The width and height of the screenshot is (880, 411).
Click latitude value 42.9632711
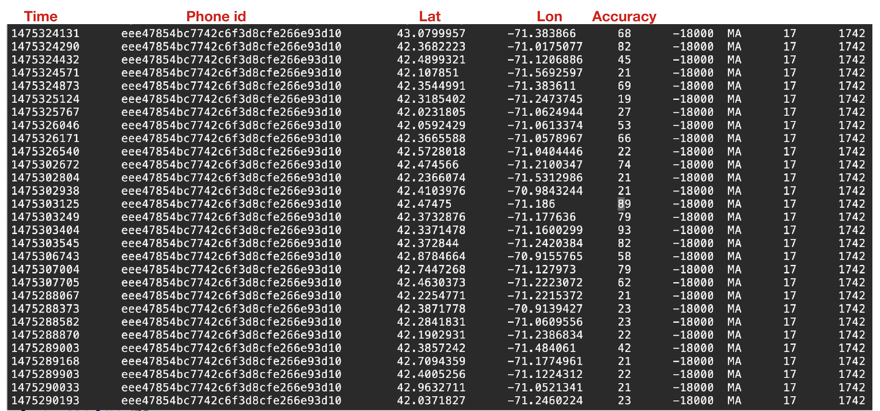click(431, 388)
